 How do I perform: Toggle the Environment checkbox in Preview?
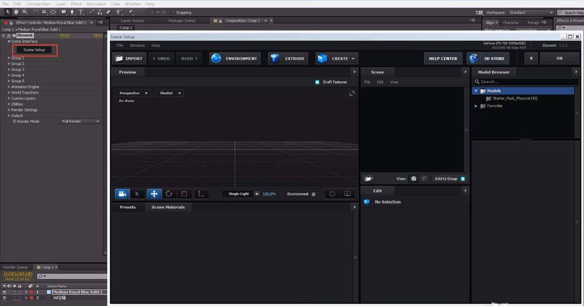click(314, 194)
